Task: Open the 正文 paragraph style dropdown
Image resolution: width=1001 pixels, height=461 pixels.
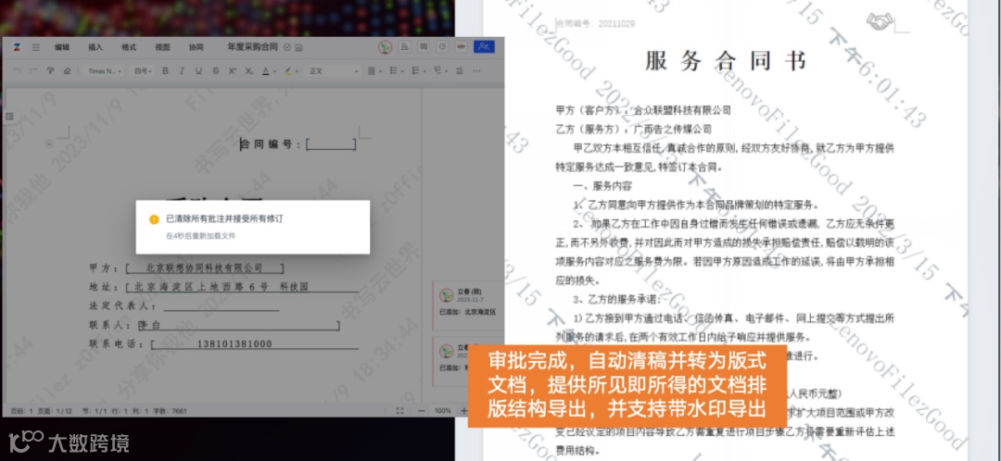Action: (334, 70)
